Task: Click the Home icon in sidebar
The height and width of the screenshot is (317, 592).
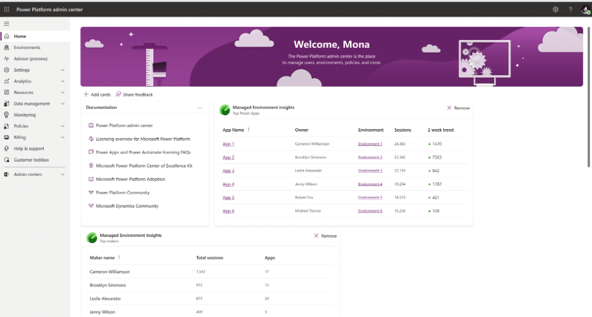Action: coord(7,36)
